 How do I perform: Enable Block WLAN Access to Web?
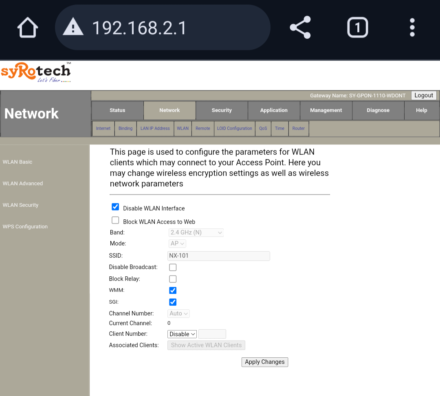tap(115, 221)
